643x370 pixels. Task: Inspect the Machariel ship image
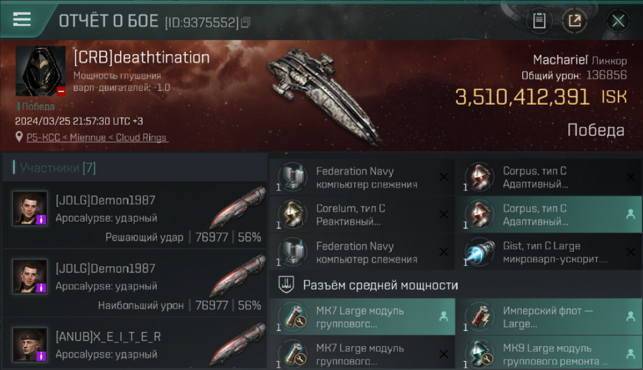[324, 95]
